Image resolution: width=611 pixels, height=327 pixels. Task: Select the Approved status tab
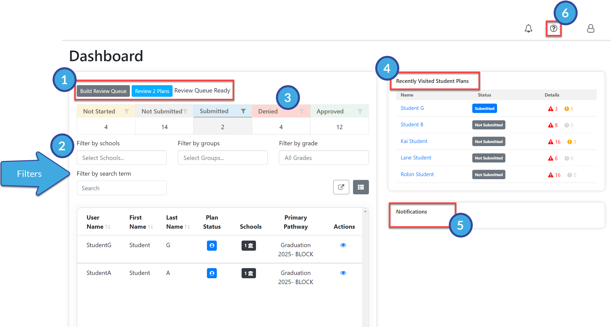pos(339,111)
